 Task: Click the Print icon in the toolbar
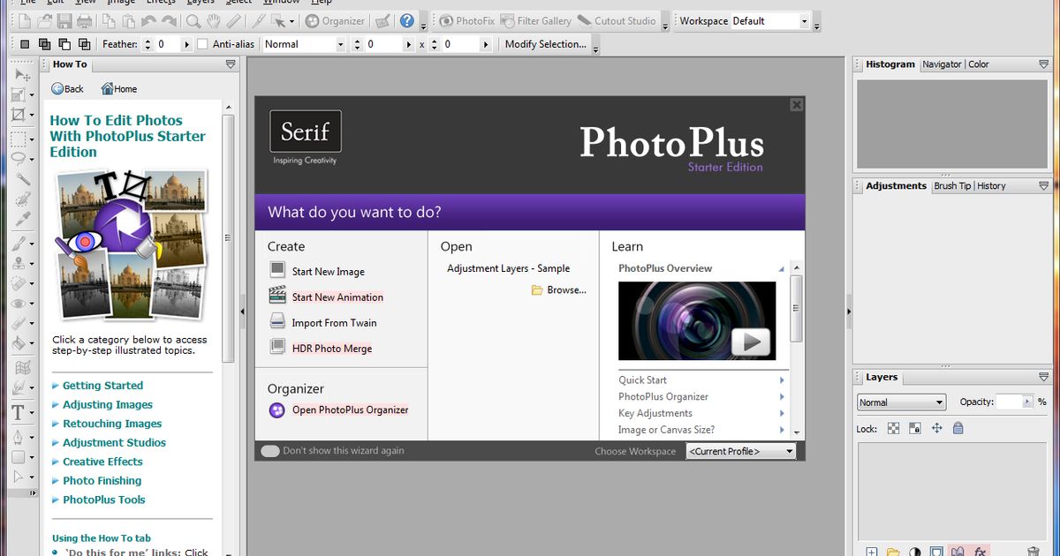(84, 21)
